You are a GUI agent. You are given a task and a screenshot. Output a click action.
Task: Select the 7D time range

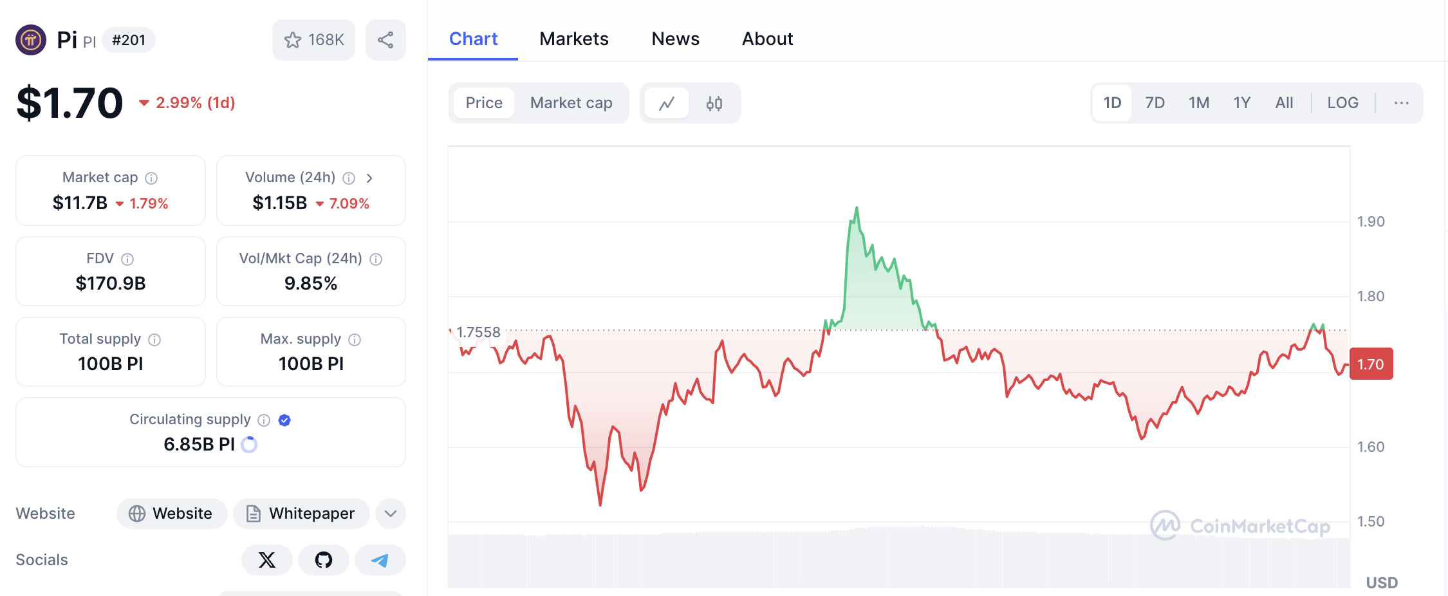(x=1155, y=103)
